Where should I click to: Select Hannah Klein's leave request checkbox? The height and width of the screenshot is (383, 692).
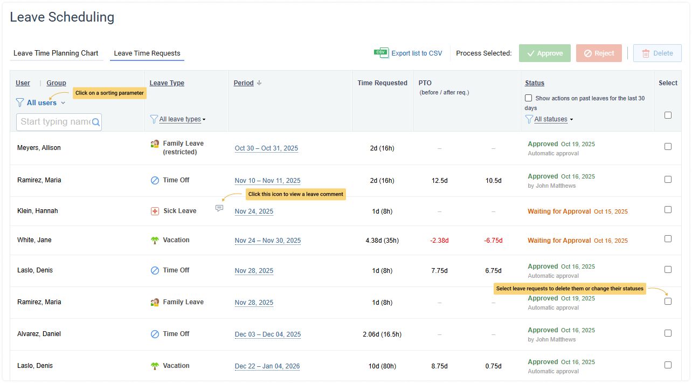tap(668, 210)
